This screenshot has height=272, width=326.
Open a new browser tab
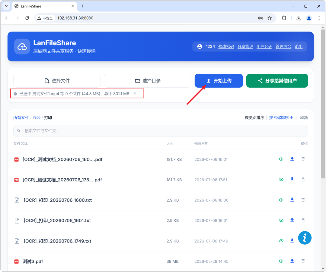click(x=83, y=6)
